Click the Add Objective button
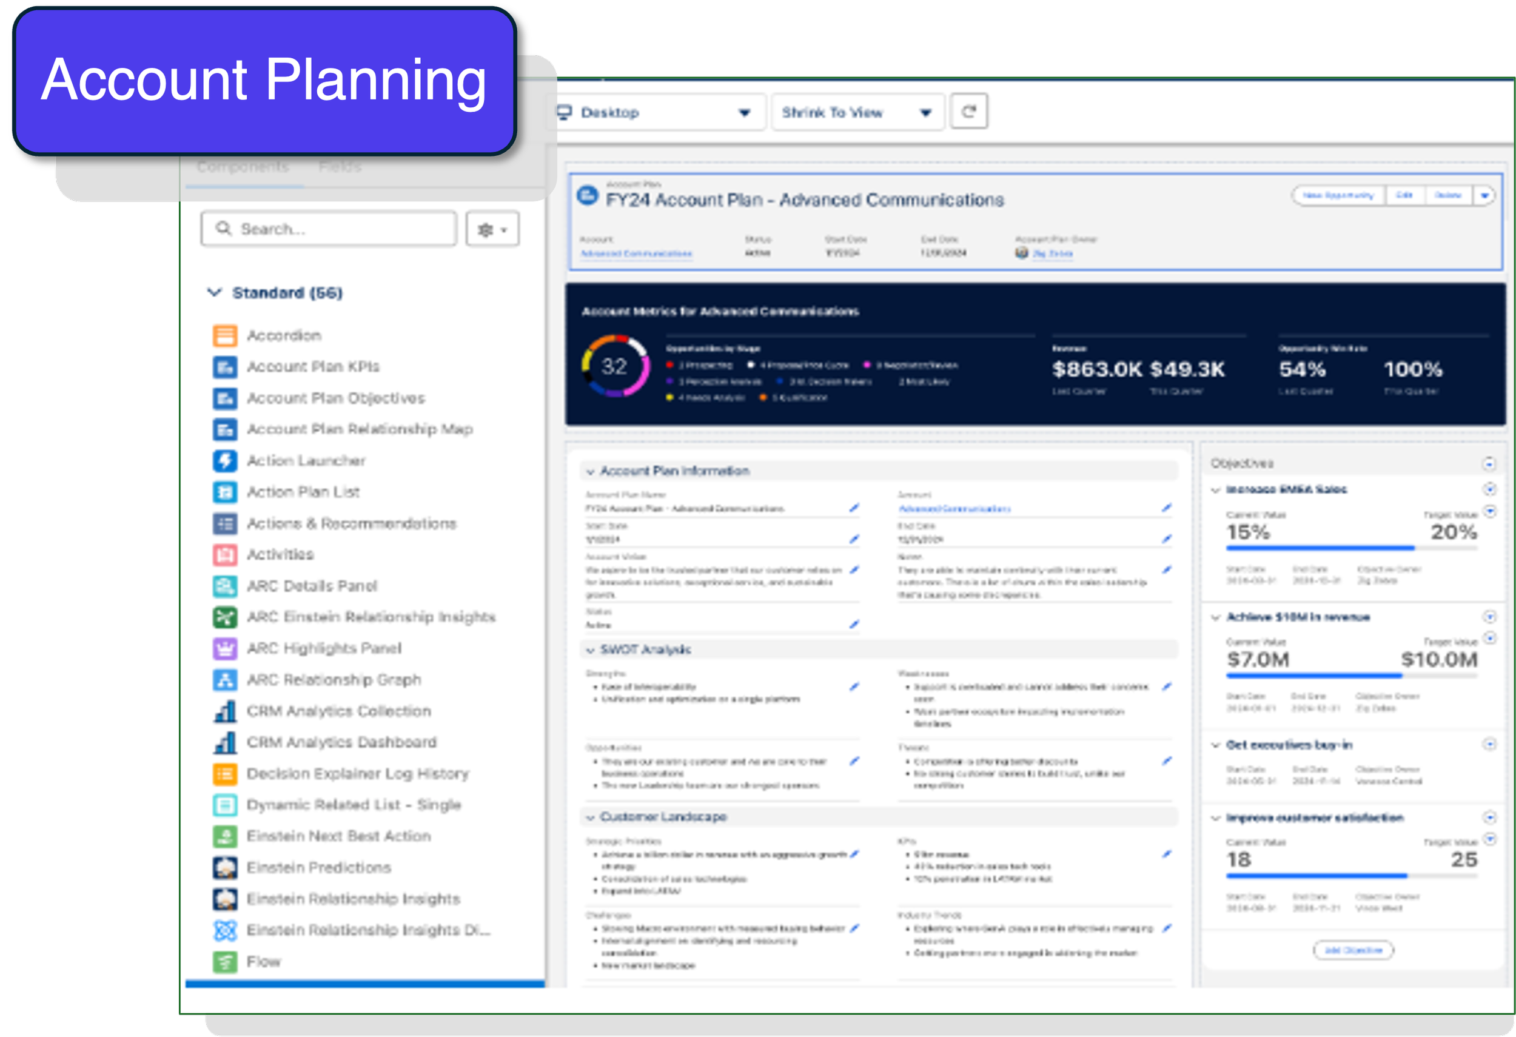1516x1037 pixels. (1353, 951)
